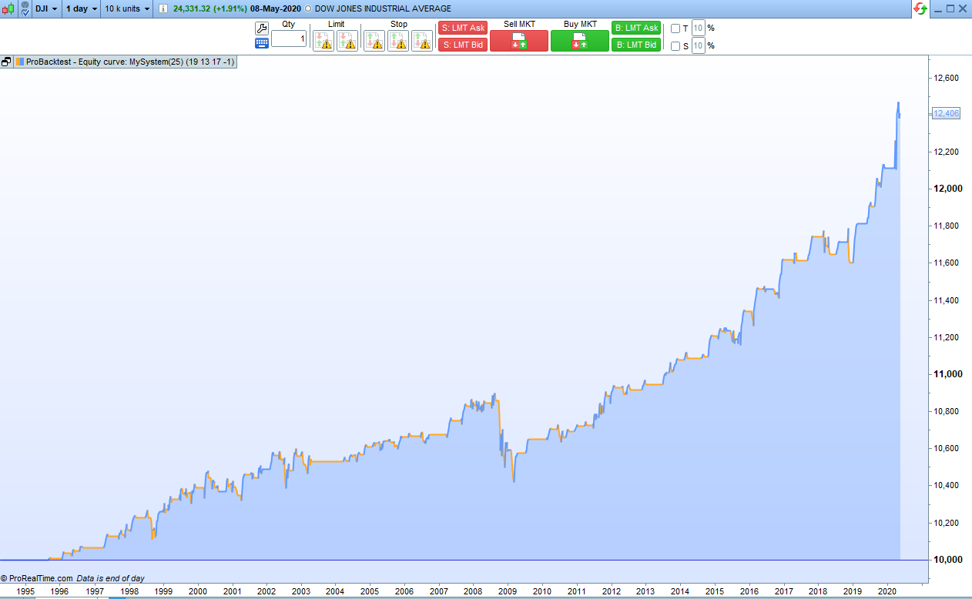Open the 1 day timeframe dropdown
The height and width of the screenshot is (599, 972).
[81, 8]
